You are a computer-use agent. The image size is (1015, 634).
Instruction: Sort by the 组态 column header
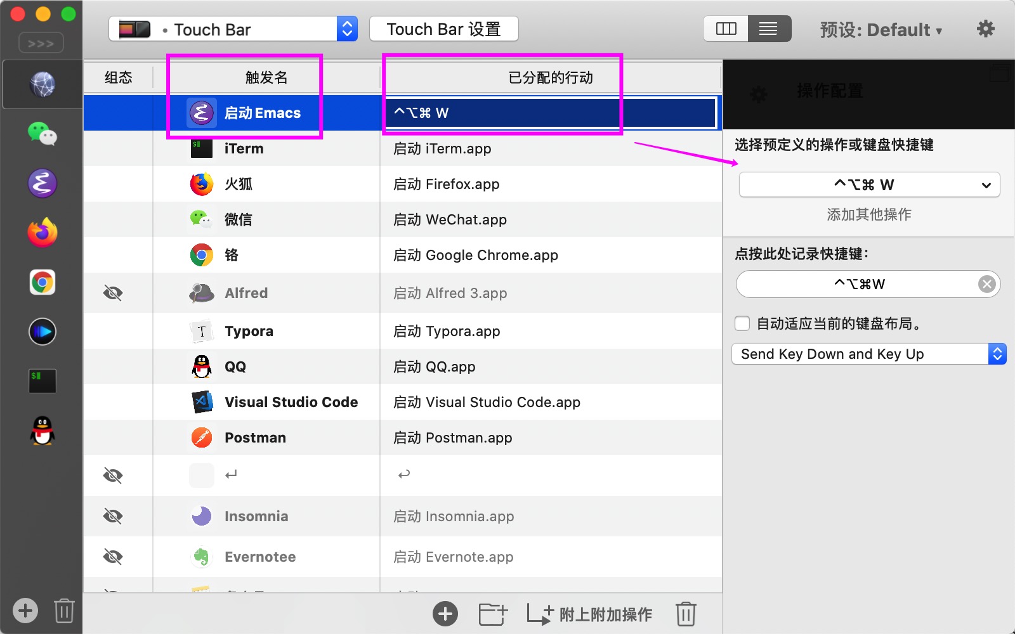(119, 77)
